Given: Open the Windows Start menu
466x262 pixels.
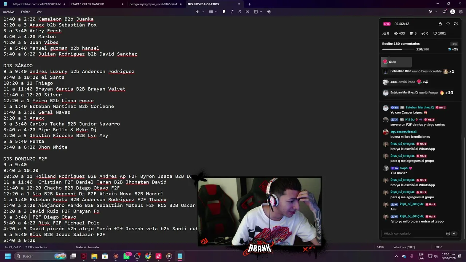Looking at the screenshot, I should [8, 256].
